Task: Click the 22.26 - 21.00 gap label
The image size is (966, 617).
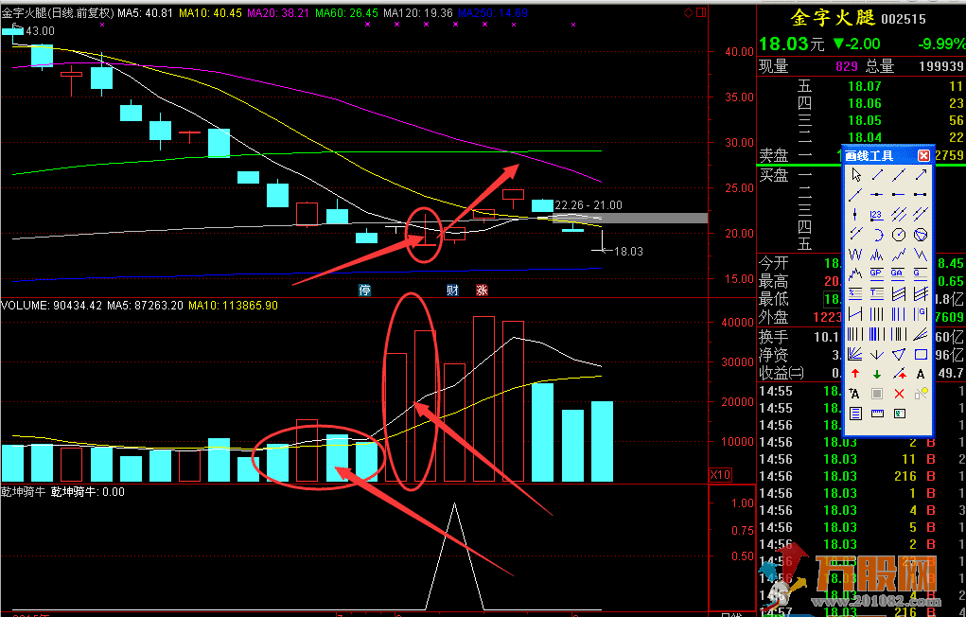Action: 588,205
